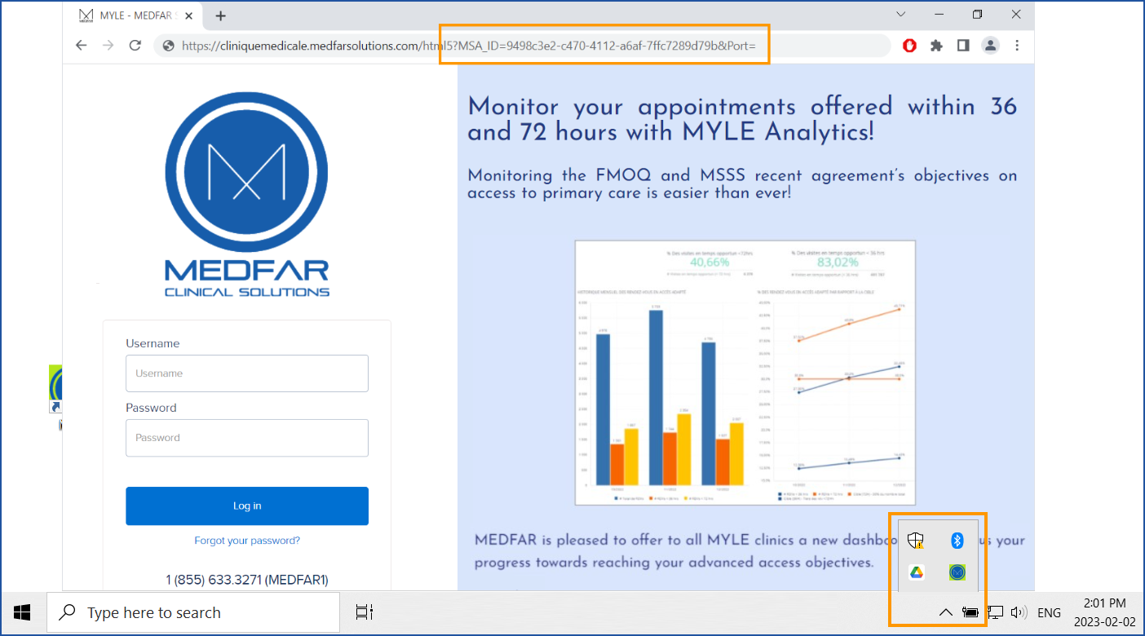This screenshot has width=1145, height=636.
Task: Click the red ad blocker extension icon
Action: pyautogui.click(x=910, y=46)
